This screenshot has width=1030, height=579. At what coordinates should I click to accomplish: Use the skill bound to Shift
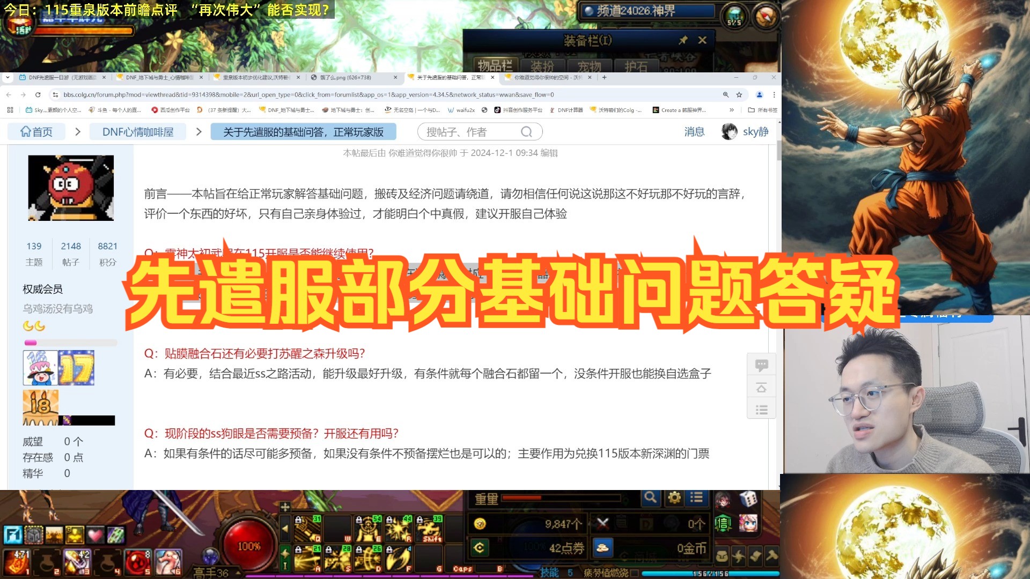click(429, 529)
